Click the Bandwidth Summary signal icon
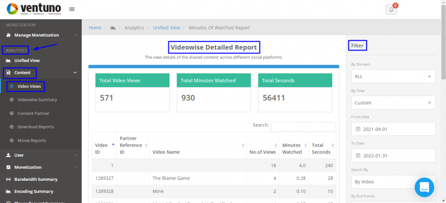Image resolution: width=446 pixels, height=203 pixels. pos(9,180)
